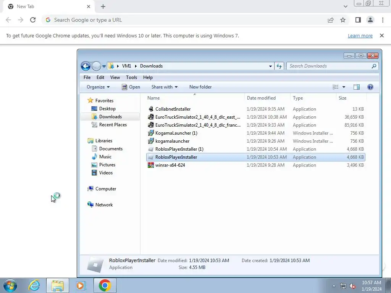Click the blue Explorer help icon

[x=370, y=87]
